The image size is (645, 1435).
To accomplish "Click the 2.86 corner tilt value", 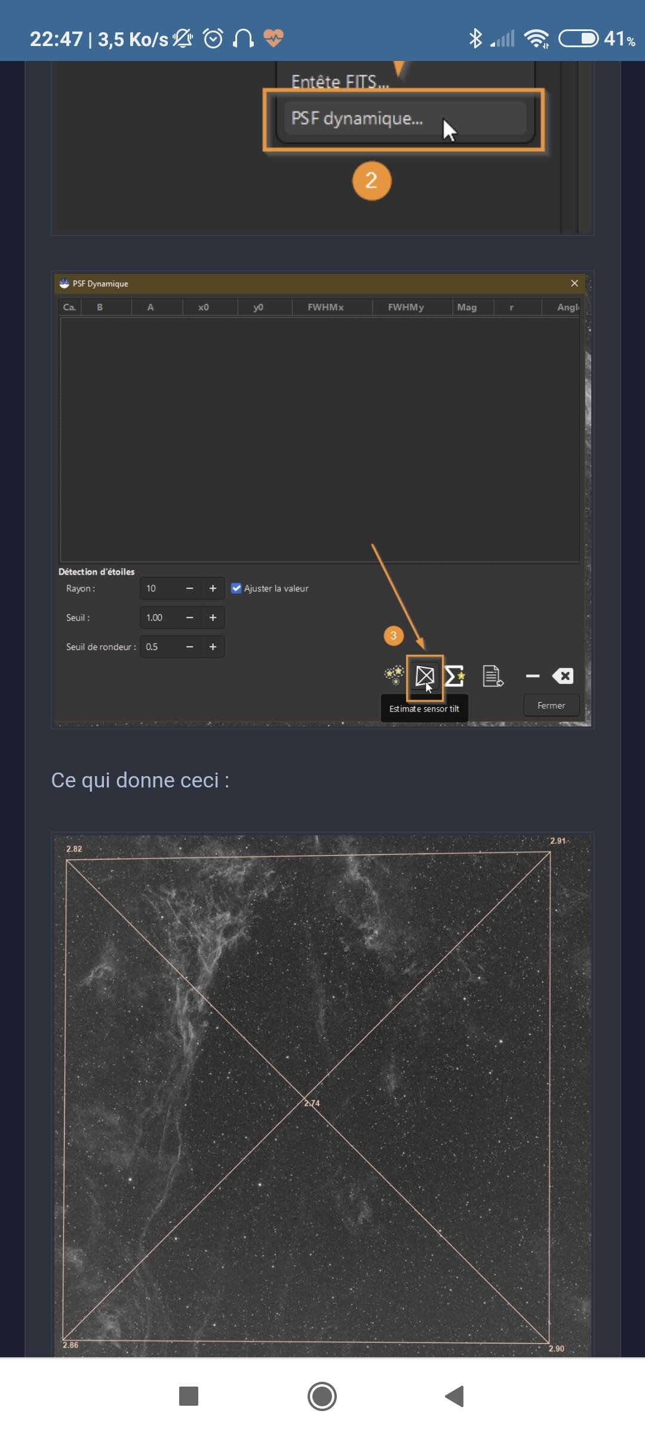I will pyautogui.click(x=70, y=1345).
